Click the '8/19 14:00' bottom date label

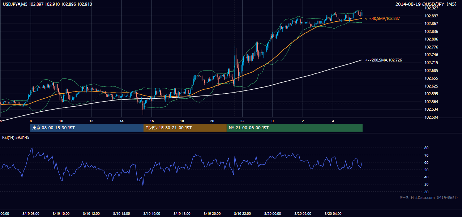point(121,214)
